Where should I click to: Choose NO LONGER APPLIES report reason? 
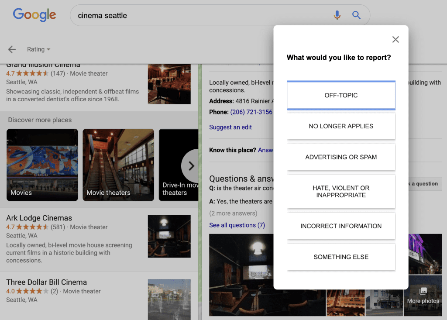341,126
